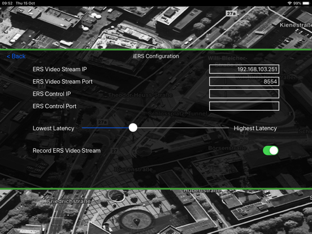Focus the empty ERS Control IP field
This screenshot has height=234, width=312.
(244, 94)
